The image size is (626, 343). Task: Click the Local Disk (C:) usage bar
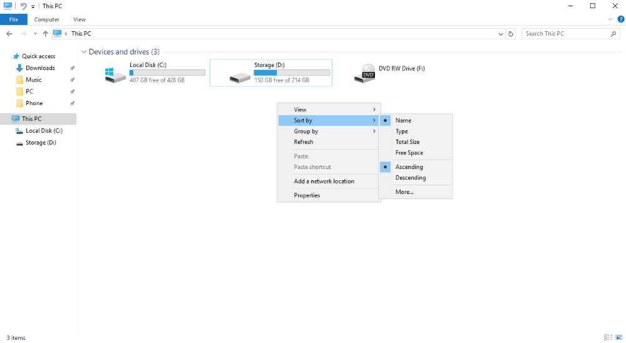tap(167, 73)
